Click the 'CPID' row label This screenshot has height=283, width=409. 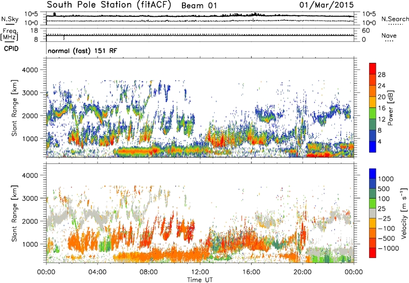[x=11, y=49]
